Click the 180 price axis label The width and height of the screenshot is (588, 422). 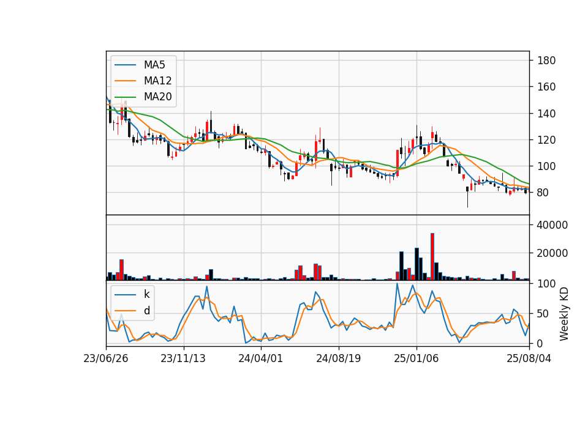click(546, 61)
